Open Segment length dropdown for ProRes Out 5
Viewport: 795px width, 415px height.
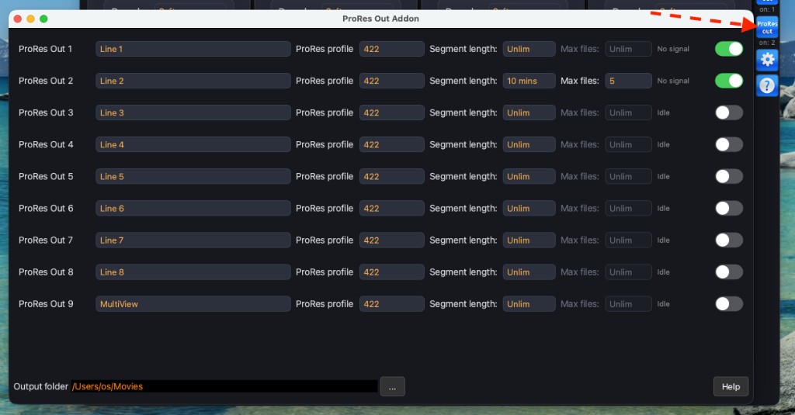pyautogui.click(x=529, y=176)
